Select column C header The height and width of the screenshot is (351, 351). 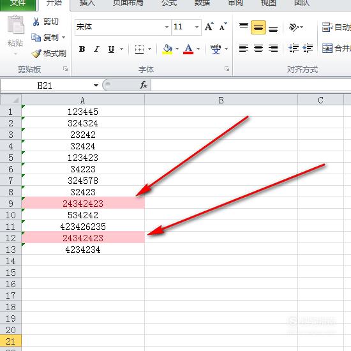[x=320, y=100]
